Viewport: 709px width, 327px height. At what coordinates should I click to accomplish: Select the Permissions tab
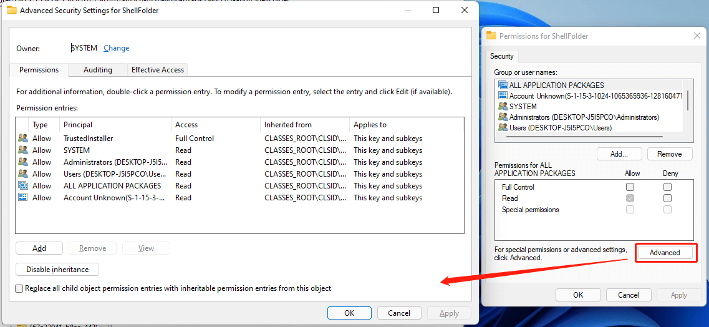[39, 70]
